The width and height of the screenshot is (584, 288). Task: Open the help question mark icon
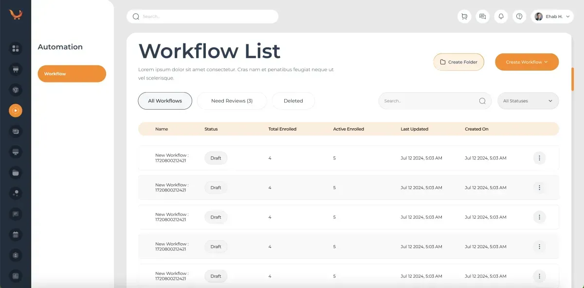[519, 17]
